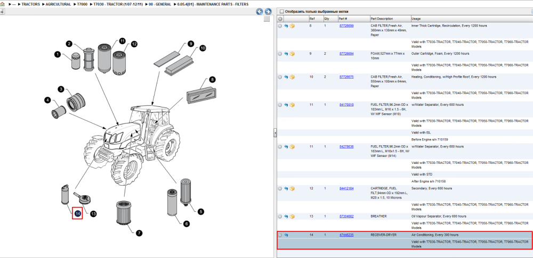Open part number link 84278636
The height and width of the screenshot is (258, 533).
[x=346, y=147]
